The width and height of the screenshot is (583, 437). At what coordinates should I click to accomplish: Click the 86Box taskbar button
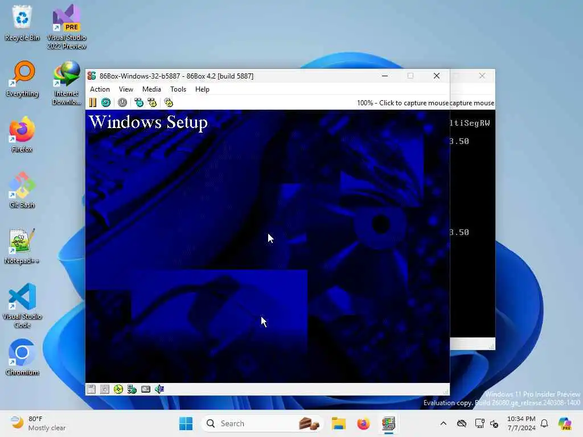pyautogui.click(x=388, y=423)
